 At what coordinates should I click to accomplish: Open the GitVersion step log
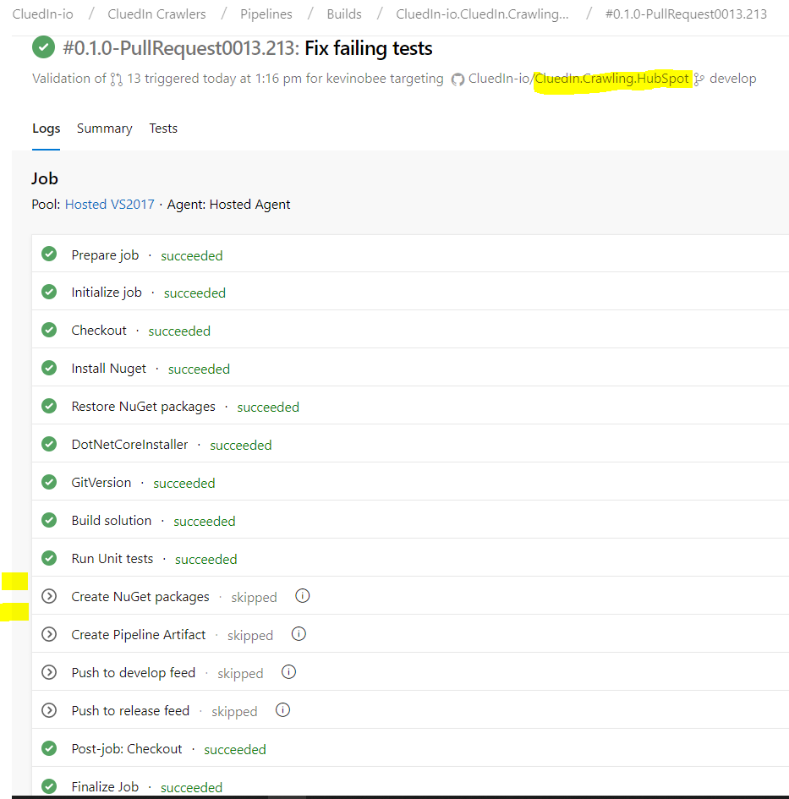[410, 482]
